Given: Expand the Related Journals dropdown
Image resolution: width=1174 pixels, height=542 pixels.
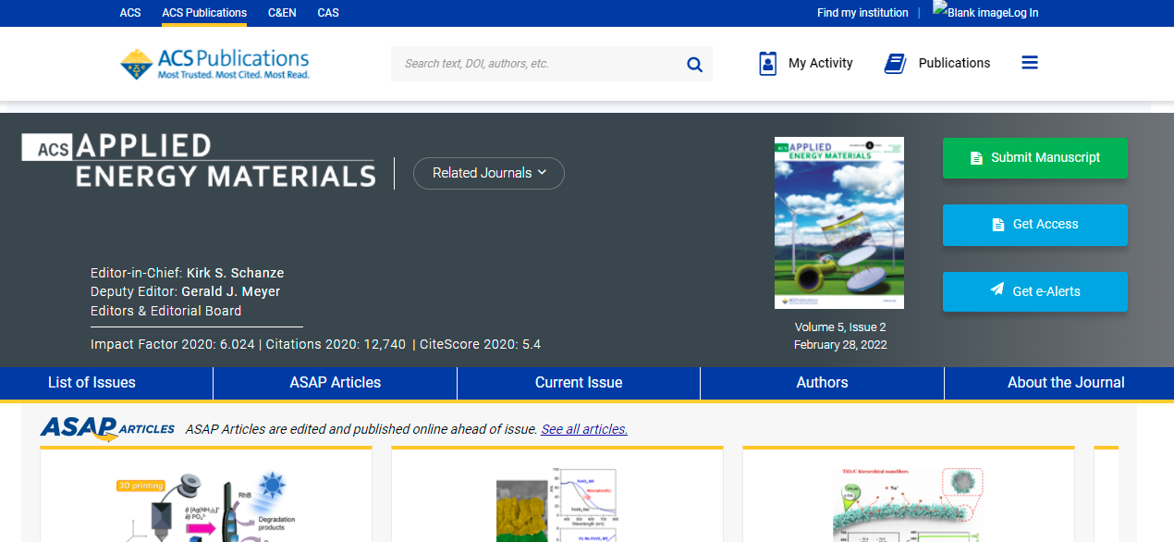Looking at the screenshot, I should click(x=488, y=173).
